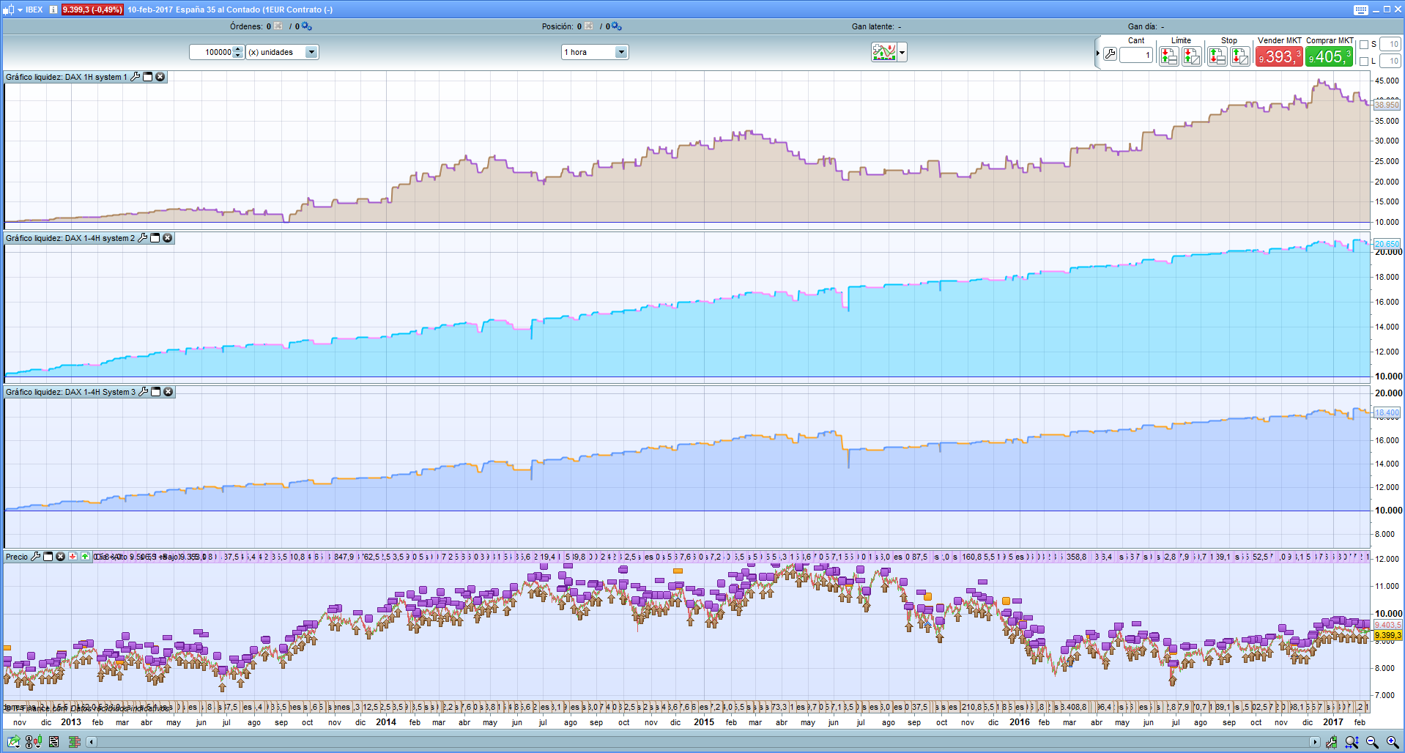Viewport: 1405px width, 753px height.
Task: Open order settings gears beside Órdenes
Action: [307, 26]
